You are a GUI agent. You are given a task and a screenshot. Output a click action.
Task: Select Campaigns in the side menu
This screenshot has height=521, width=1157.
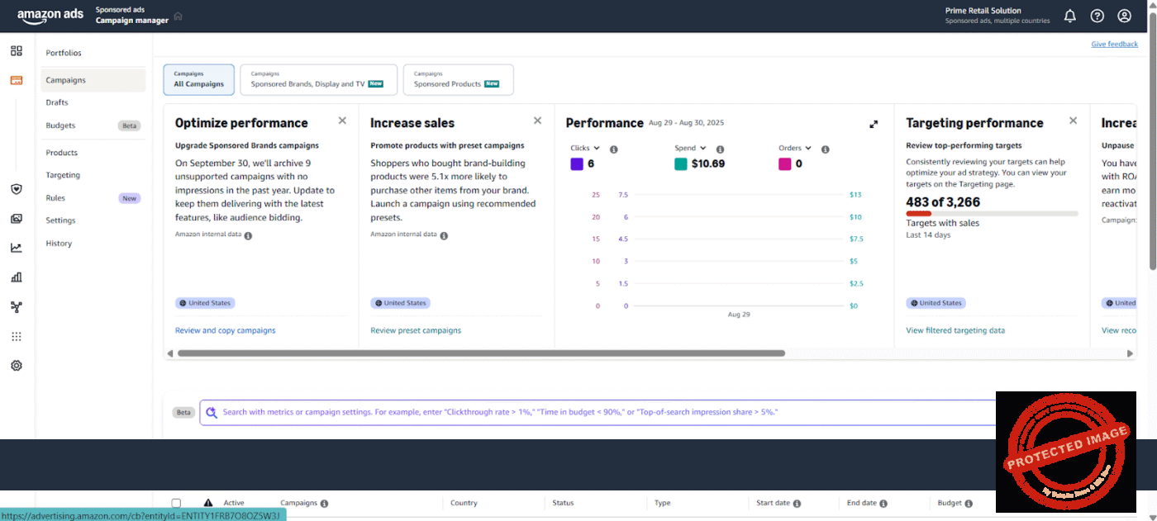coord(93,80)
